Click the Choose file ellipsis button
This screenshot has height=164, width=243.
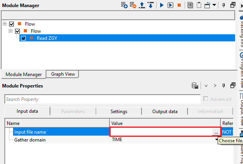[x=216, y=132]
